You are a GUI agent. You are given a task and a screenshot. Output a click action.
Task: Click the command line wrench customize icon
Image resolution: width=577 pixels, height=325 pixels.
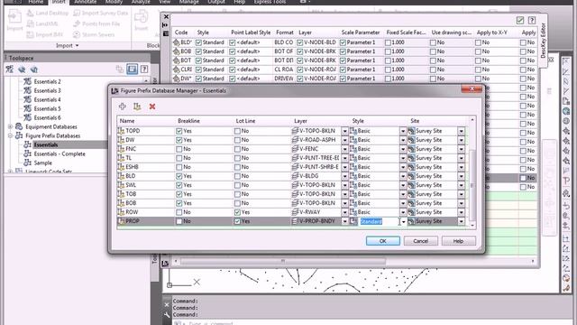(x=167, y=315)
